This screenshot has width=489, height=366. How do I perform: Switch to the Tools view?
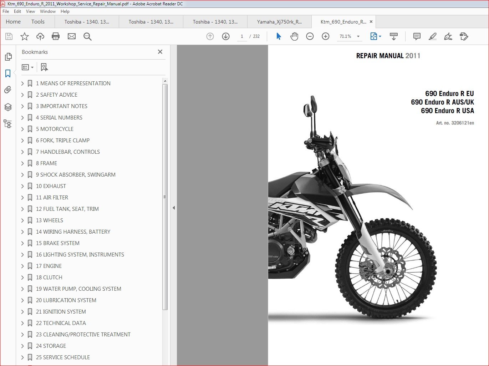point(38,22)
